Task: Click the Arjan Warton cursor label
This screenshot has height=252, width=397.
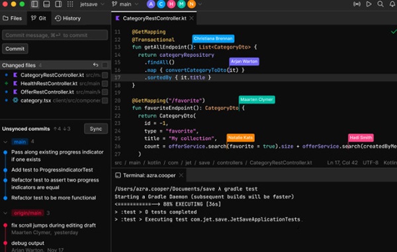Action: (x=244, y=62)
